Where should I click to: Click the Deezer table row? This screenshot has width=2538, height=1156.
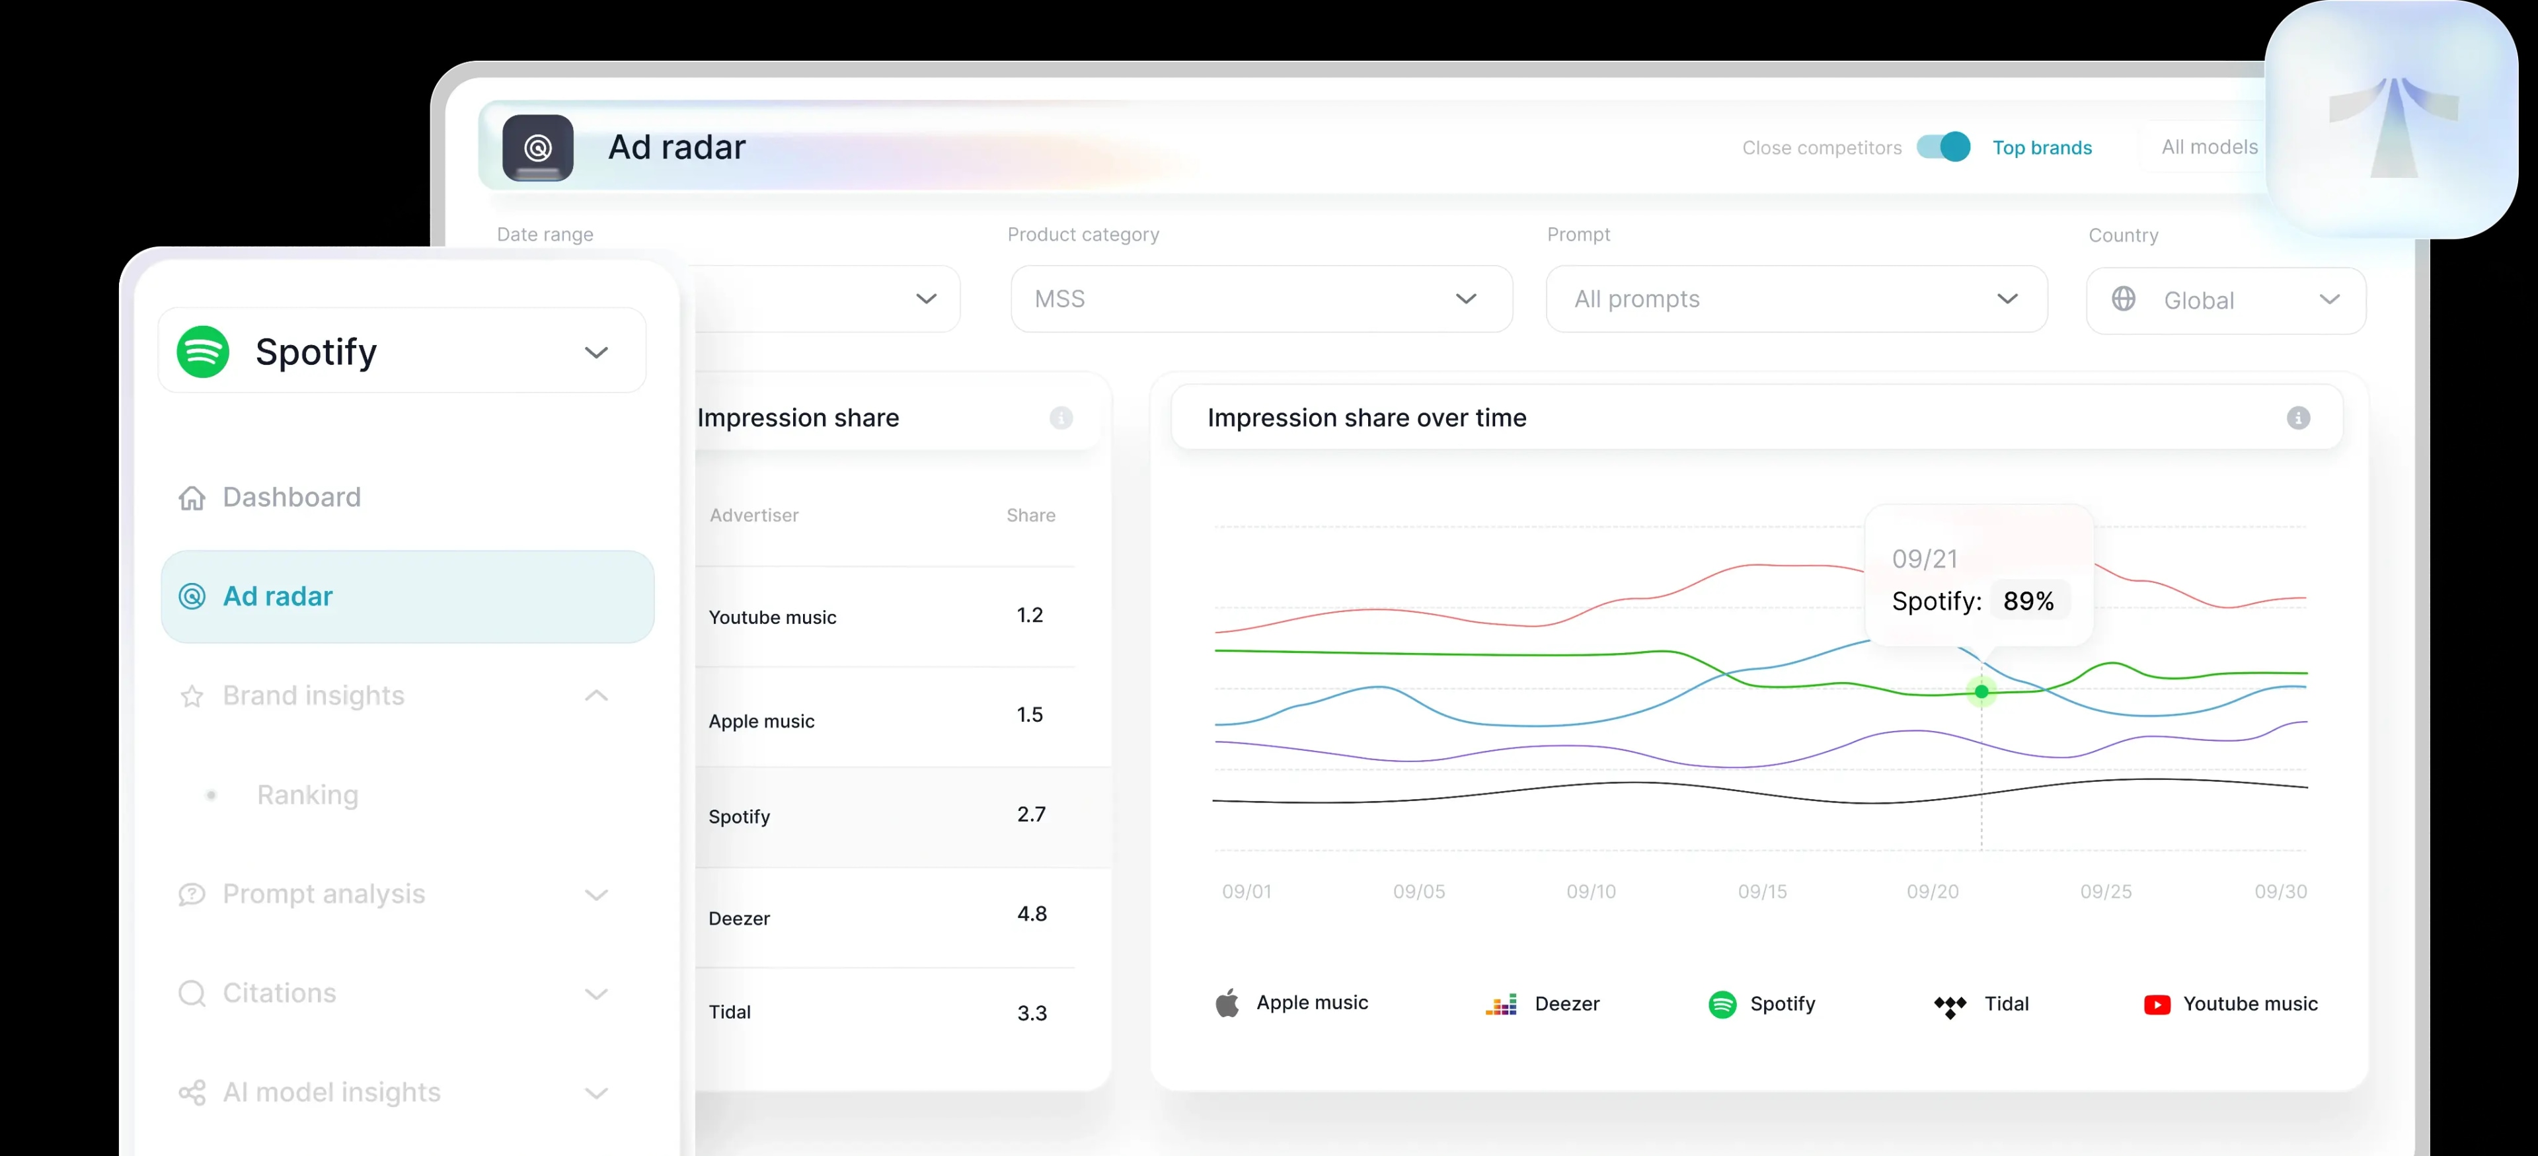pyautogui.click(x=885, y=917)
